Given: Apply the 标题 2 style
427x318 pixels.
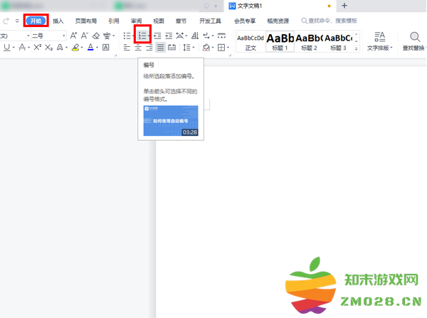Looking at the screenshot, I should coord(309,41).
